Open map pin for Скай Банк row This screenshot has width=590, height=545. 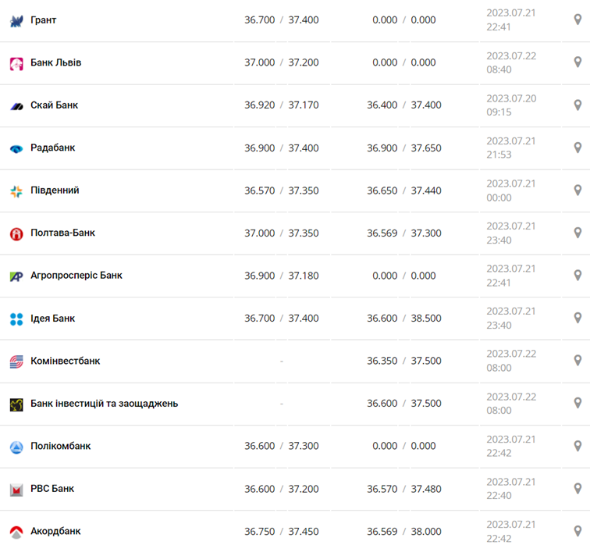(578, 105)
